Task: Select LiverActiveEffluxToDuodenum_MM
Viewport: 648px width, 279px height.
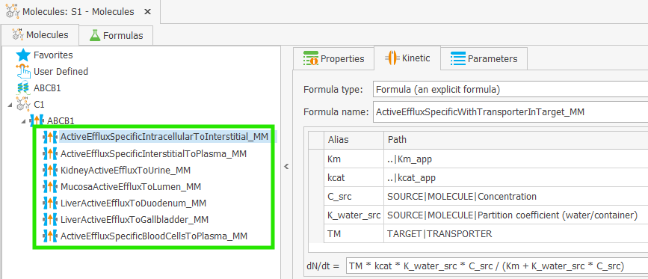Action: pyautogui.click(x=133, y=203)
